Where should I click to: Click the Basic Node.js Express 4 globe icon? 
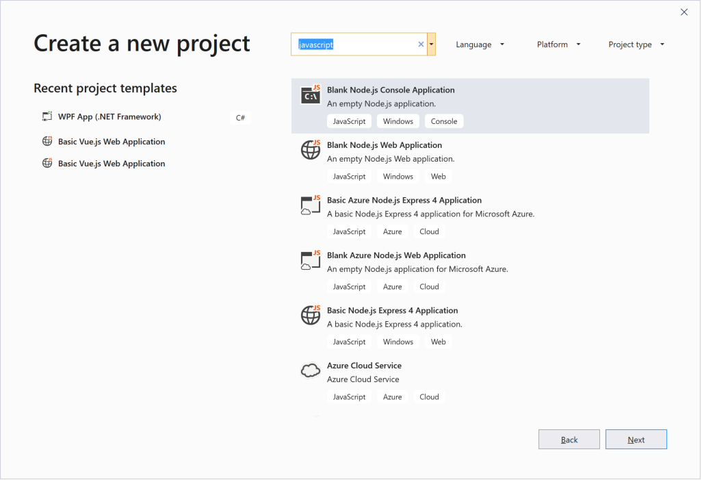[311, 315]
